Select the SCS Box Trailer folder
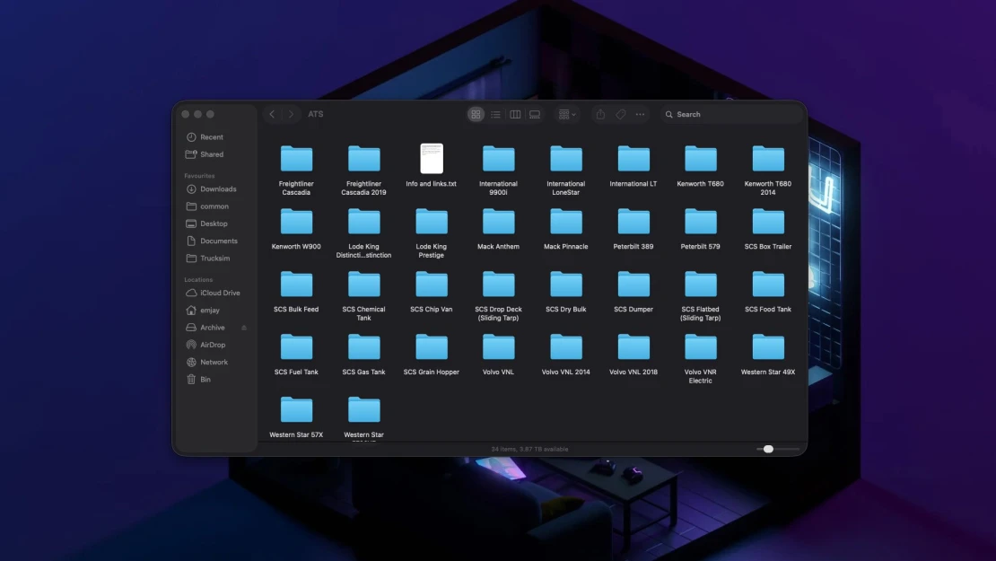Screen dimensions: 996x561 (x=768, y=222)
